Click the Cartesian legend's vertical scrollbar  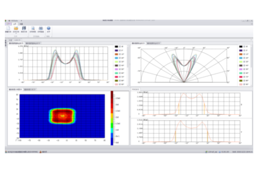point(128,65)
